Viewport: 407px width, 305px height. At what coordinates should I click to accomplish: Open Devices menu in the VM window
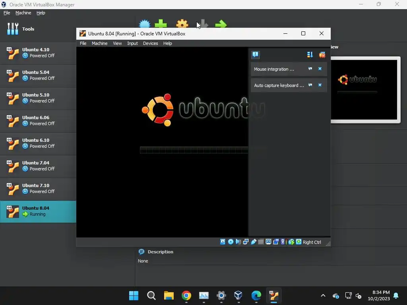pyautogui.click(x=150, y=43)
